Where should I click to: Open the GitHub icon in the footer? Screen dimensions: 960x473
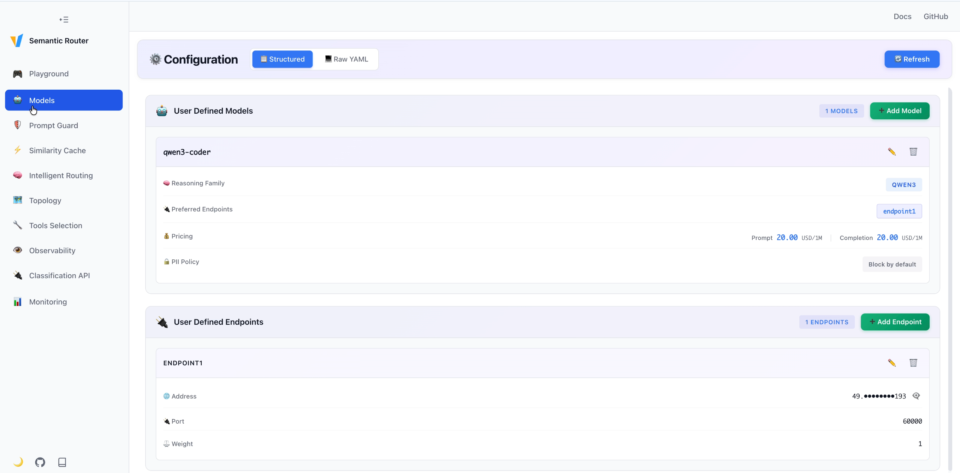point(40,462)
